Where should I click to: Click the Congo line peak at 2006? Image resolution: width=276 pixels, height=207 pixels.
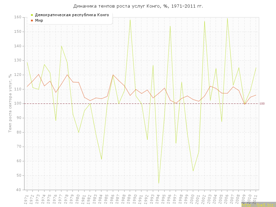tap(227, 18)
